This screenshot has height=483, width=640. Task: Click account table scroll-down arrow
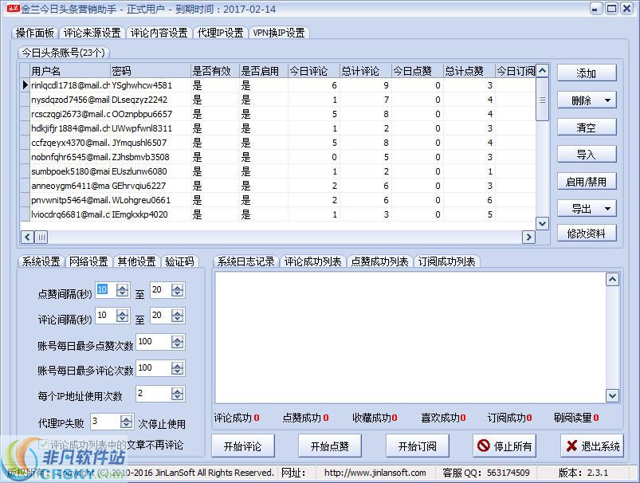[x=542, y=223]
